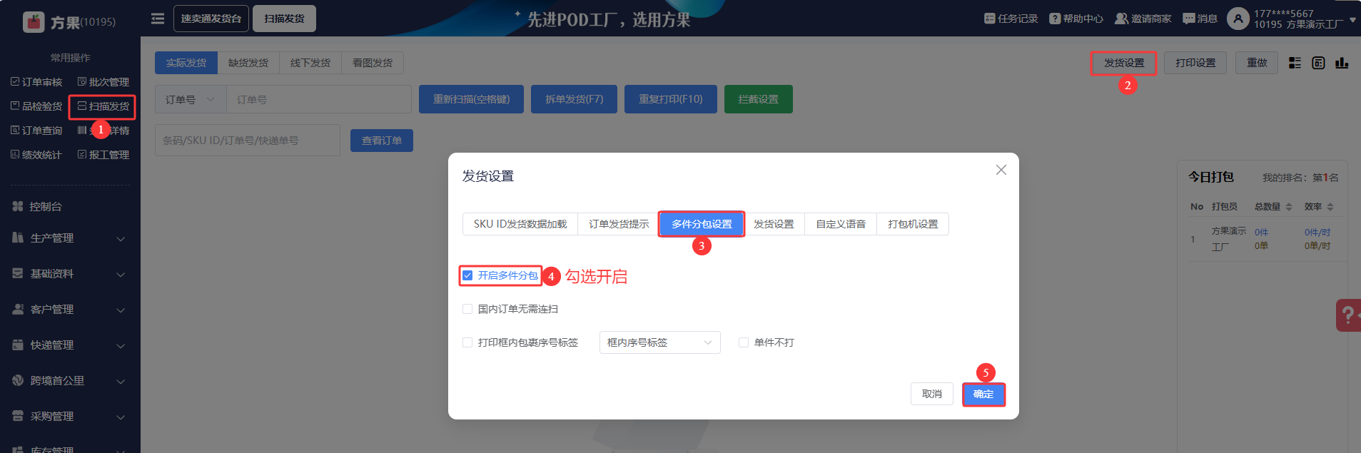This screenshot has width=1361, height=453.
Task: Click 查看订单 button
Action: point(382,141)
